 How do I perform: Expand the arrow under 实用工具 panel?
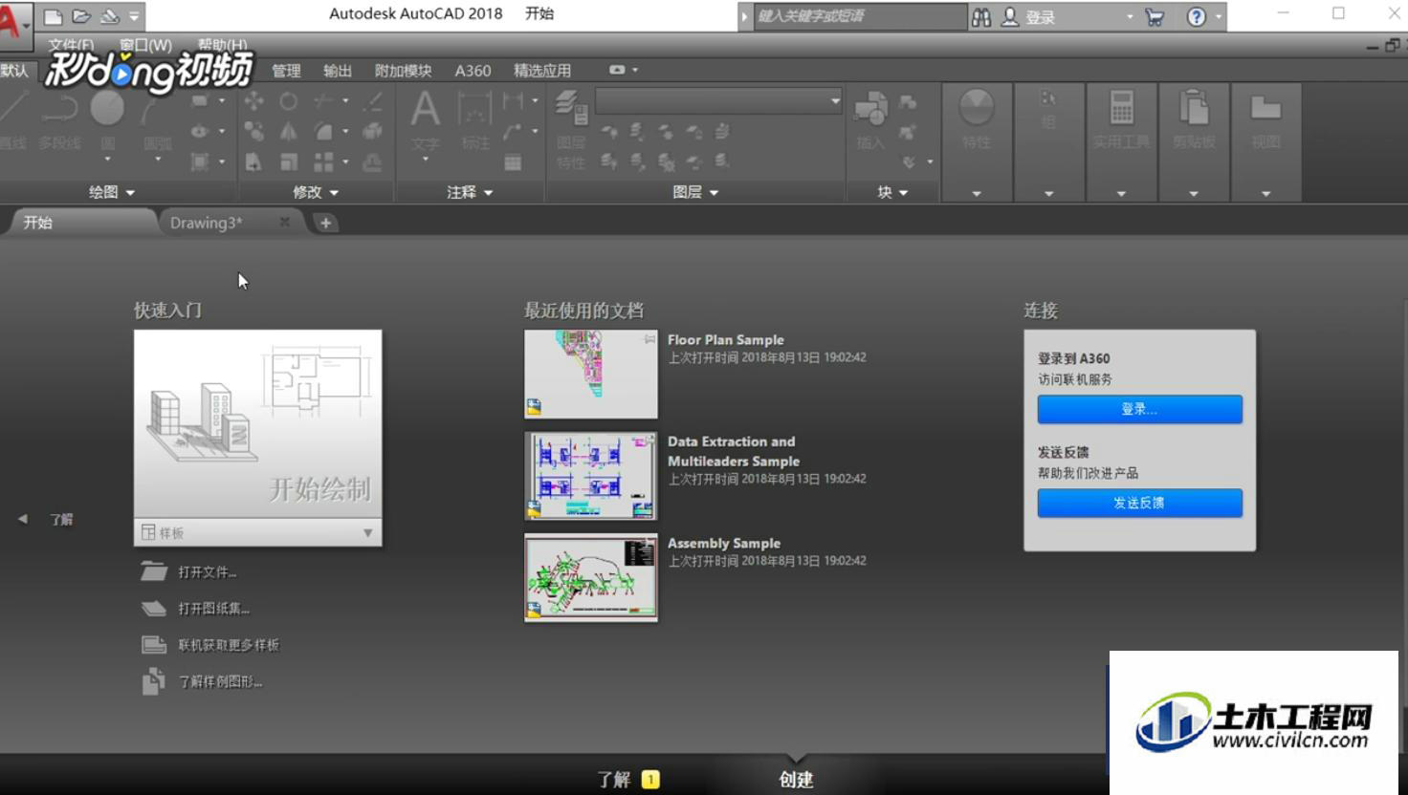tap(1121, 193)
